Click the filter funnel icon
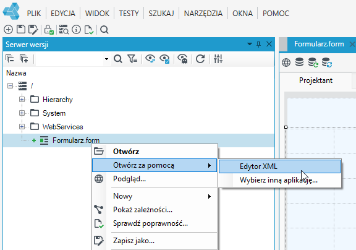 [132, 59]
